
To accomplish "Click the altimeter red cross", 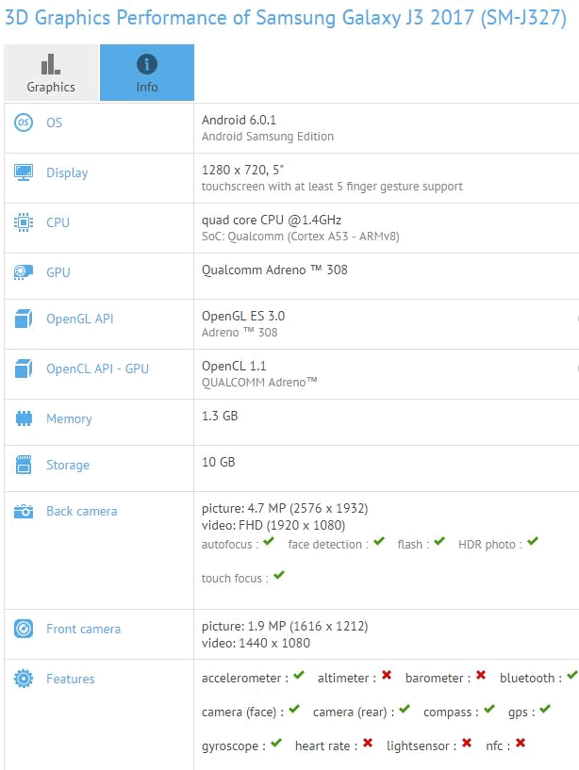I will click(x=387, y=675).
